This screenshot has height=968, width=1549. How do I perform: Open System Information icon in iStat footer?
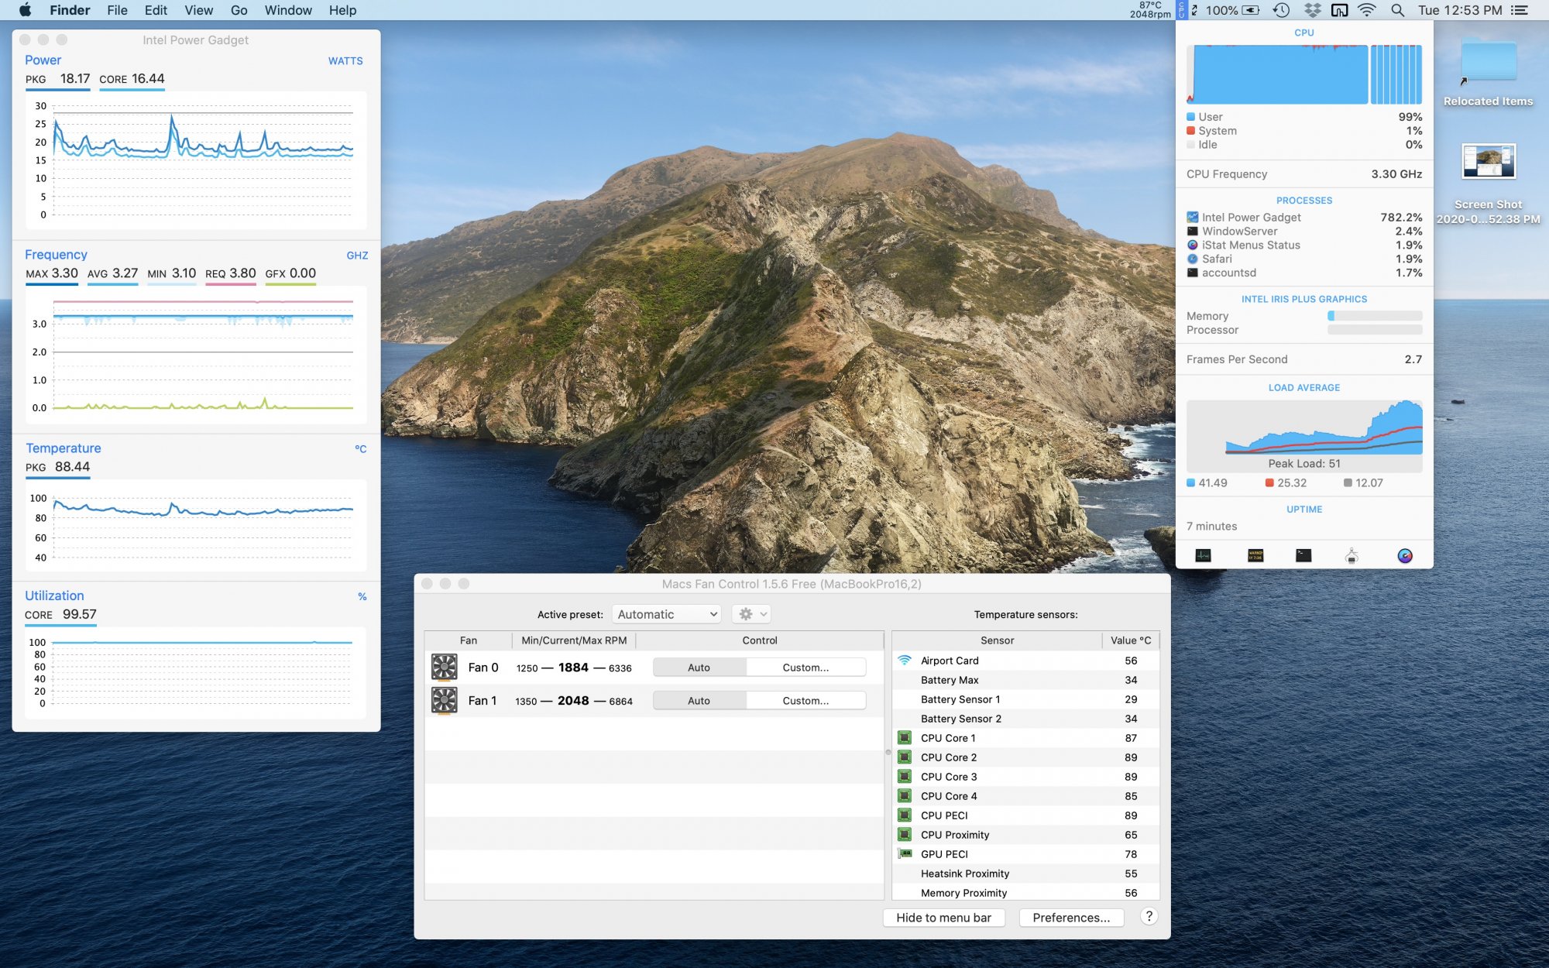click(x=1352, y=556)
